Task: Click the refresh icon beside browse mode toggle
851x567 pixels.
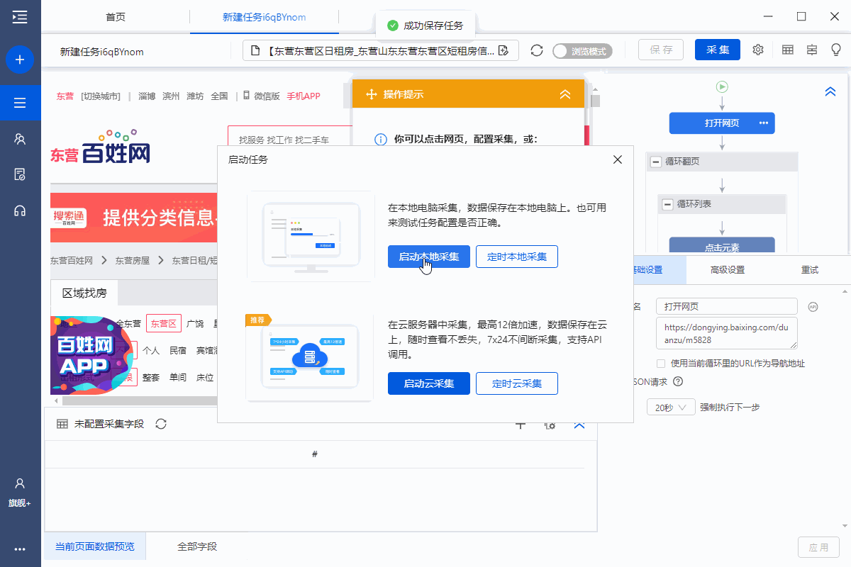Action: [x=537, y=50]
